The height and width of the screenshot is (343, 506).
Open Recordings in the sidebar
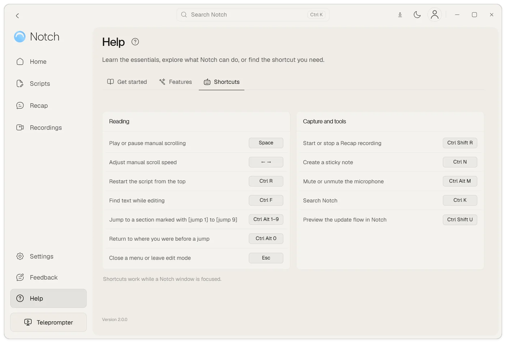pos(48,128)
